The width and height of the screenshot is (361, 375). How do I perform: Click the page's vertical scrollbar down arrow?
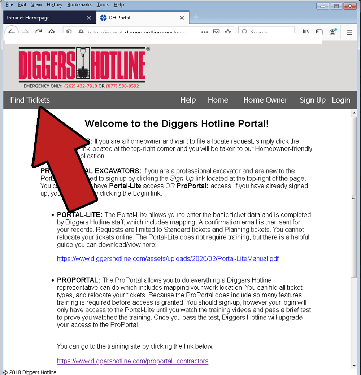[354, 366]
